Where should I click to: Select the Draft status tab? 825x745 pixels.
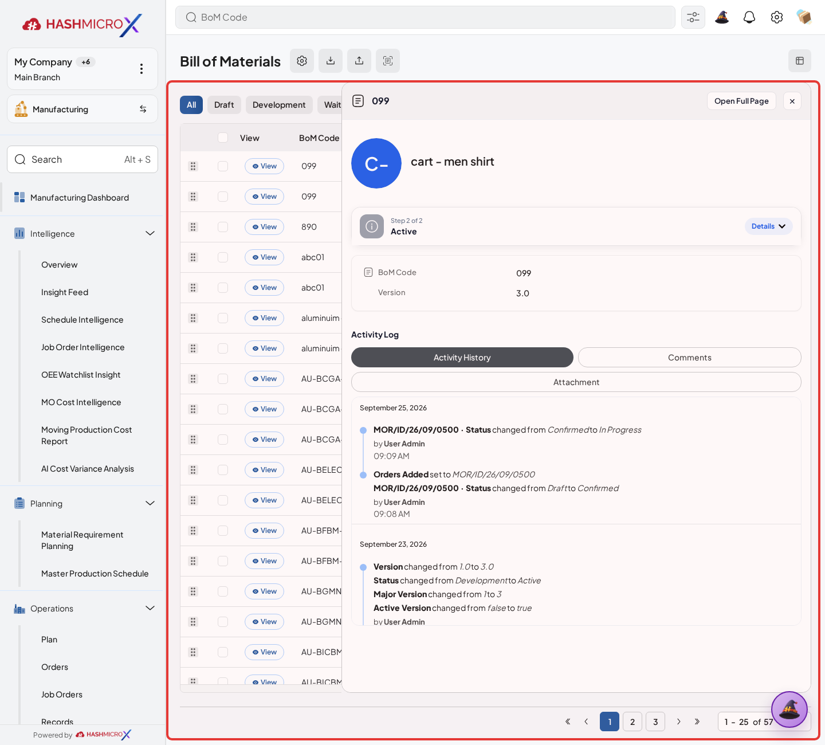pos(224,105)
